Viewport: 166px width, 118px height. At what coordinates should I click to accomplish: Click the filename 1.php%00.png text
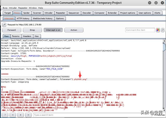point(79,79)
